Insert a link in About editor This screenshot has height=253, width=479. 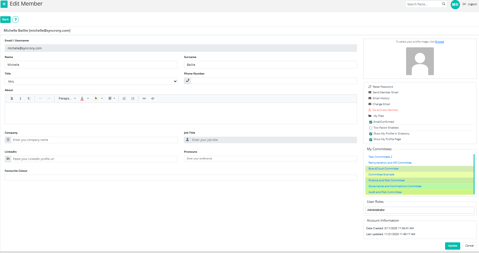point(144,99)
